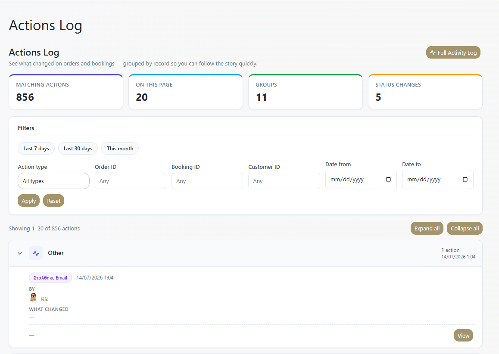Click the Στάλθηκε Email tag
499x354 pixels.
(x=50, y=278)
